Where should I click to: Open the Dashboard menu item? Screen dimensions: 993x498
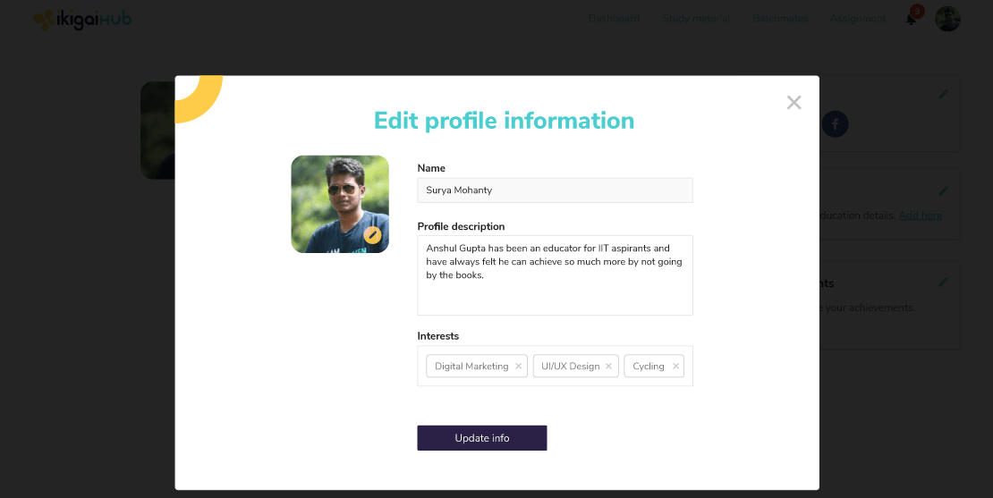(x=614, y=19)
